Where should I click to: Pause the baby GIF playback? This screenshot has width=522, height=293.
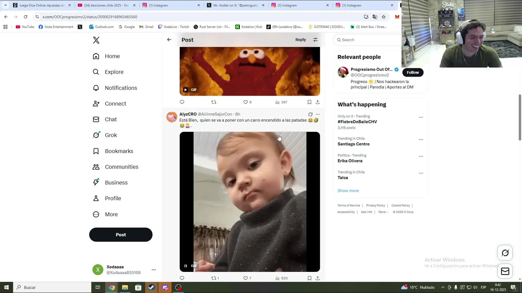(186, 266)
